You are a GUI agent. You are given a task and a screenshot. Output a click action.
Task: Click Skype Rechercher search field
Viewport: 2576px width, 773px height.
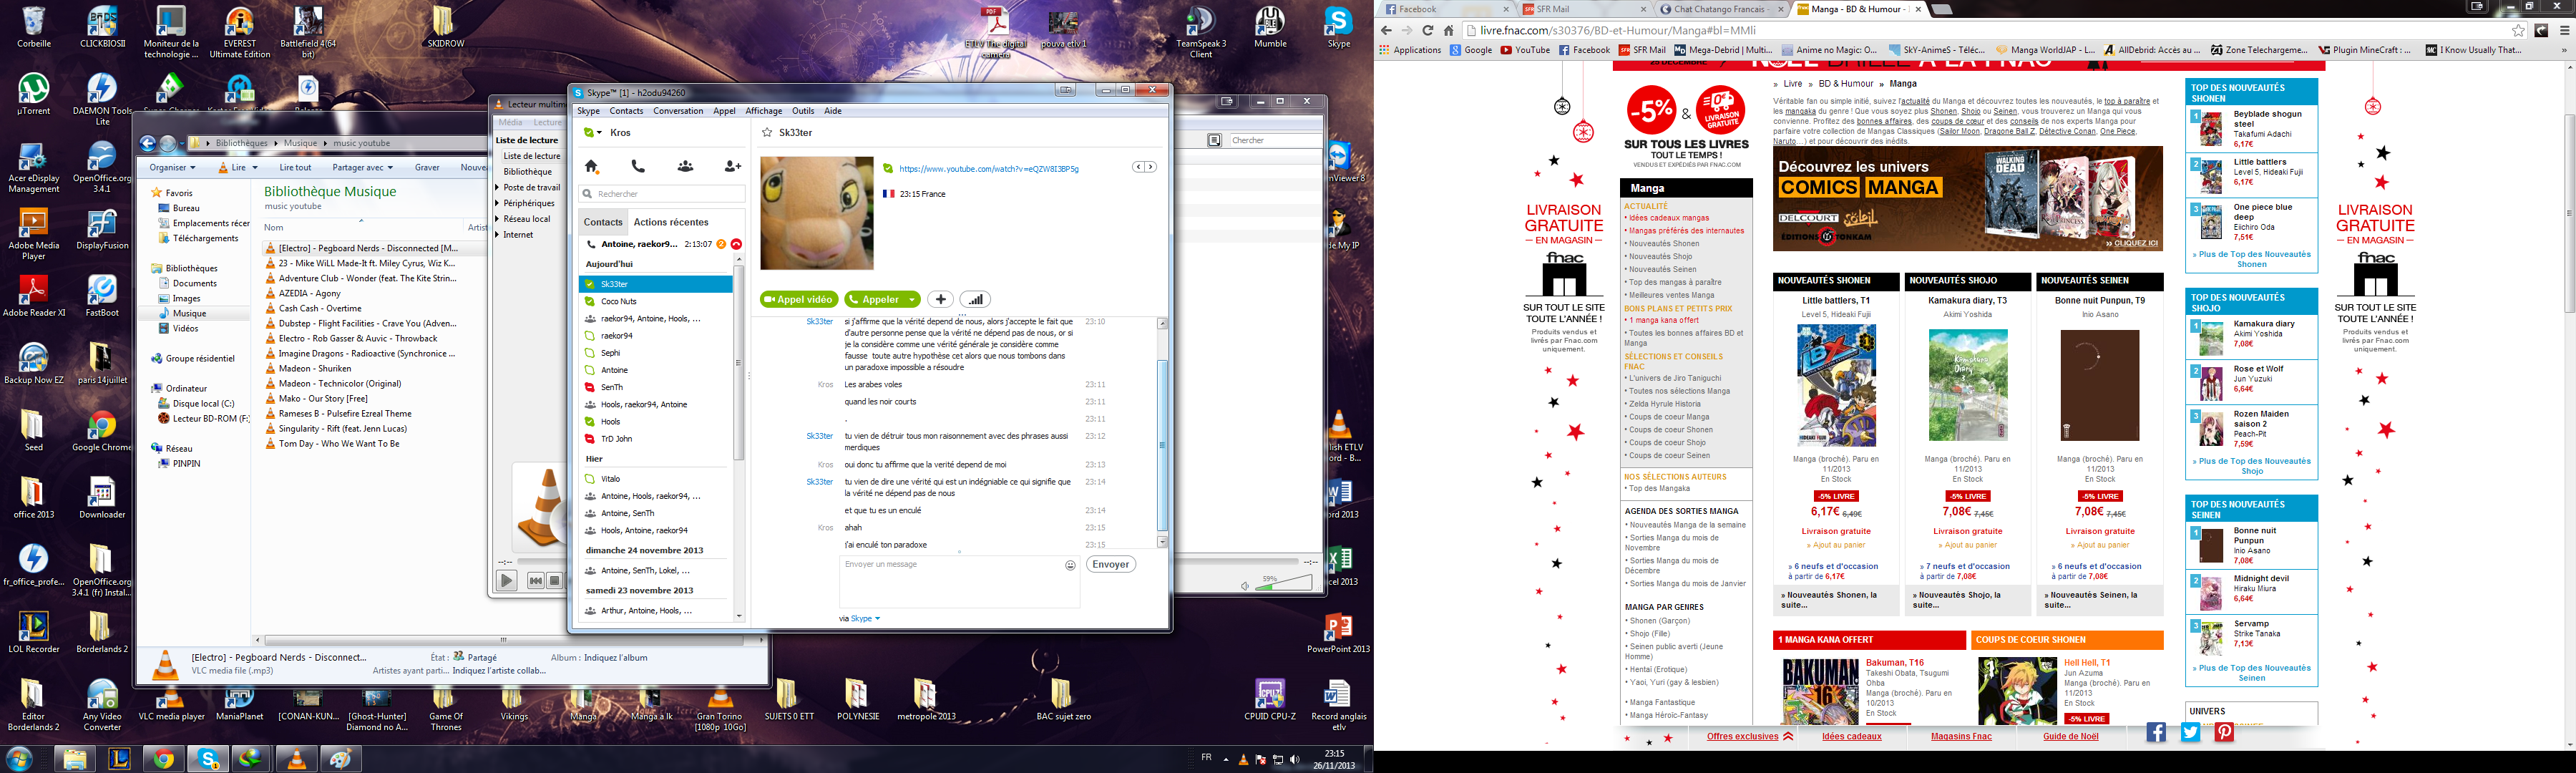point(662,194)
